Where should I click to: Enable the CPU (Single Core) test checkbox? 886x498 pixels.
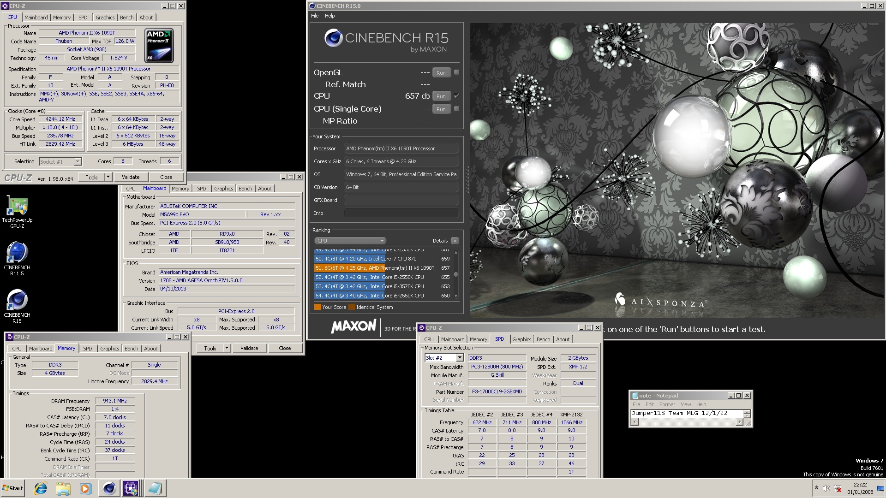click(x=456, y=109)
